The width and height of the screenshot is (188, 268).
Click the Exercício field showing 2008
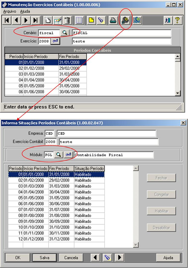[44, 41]
